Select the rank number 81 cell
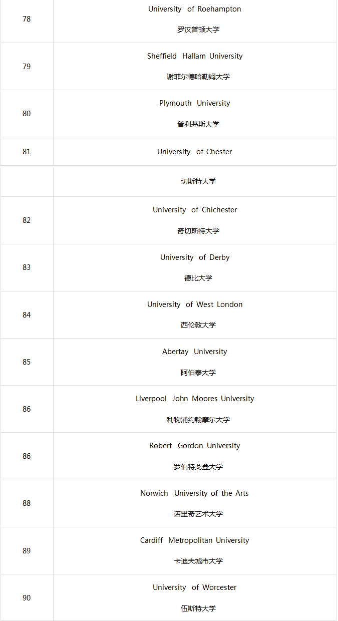The height and width of the screenshot is (621, 338). click(27, 152)
